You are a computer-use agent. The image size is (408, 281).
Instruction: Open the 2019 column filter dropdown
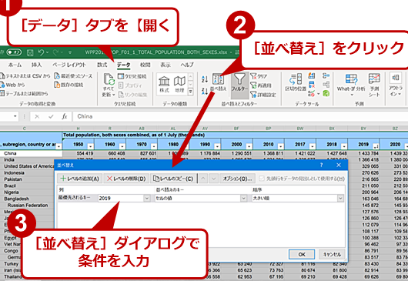pyautogui.click(x=376, y=146)
